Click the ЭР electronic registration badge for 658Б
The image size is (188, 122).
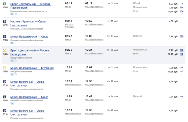click(x=12, y=14)
